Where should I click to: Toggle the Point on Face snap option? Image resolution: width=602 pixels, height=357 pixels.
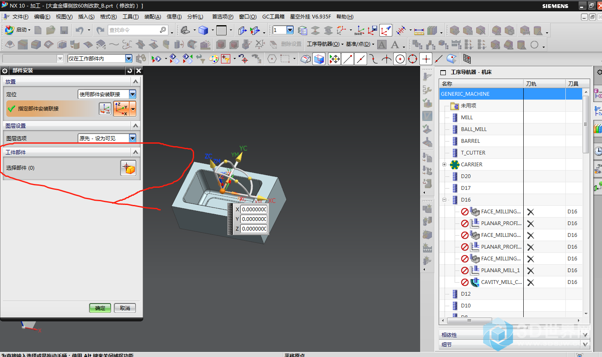pos(452,59)
